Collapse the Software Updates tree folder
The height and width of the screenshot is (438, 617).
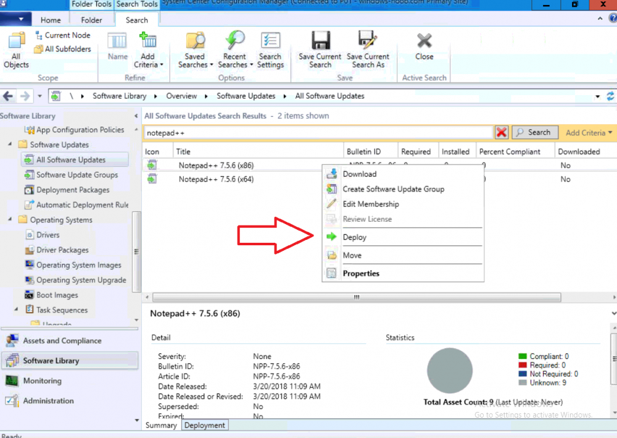10,144
